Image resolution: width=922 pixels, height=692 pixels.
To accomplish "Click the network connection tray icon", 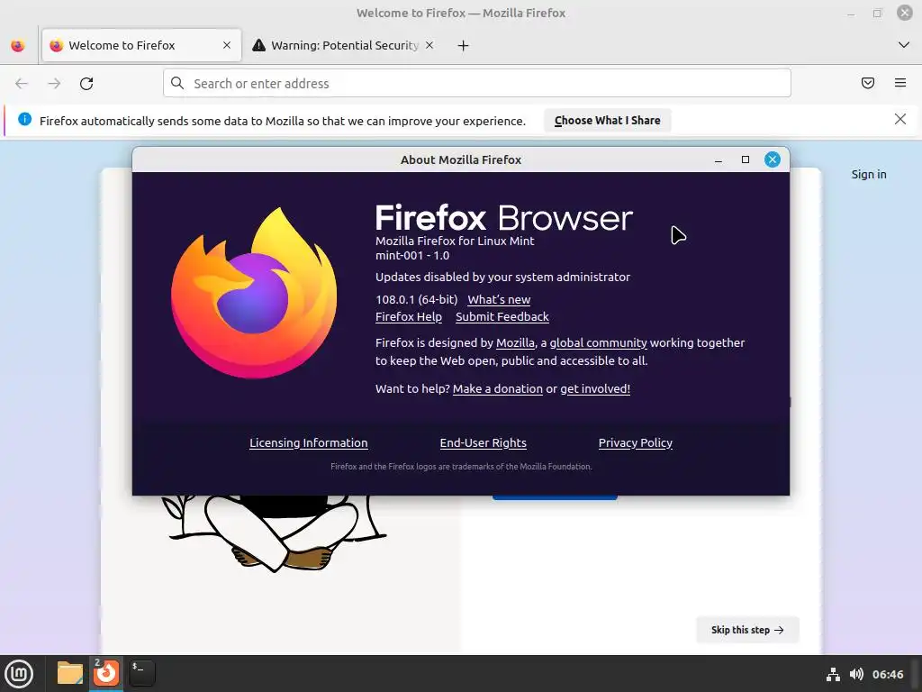I will click(x=833, y=674).
